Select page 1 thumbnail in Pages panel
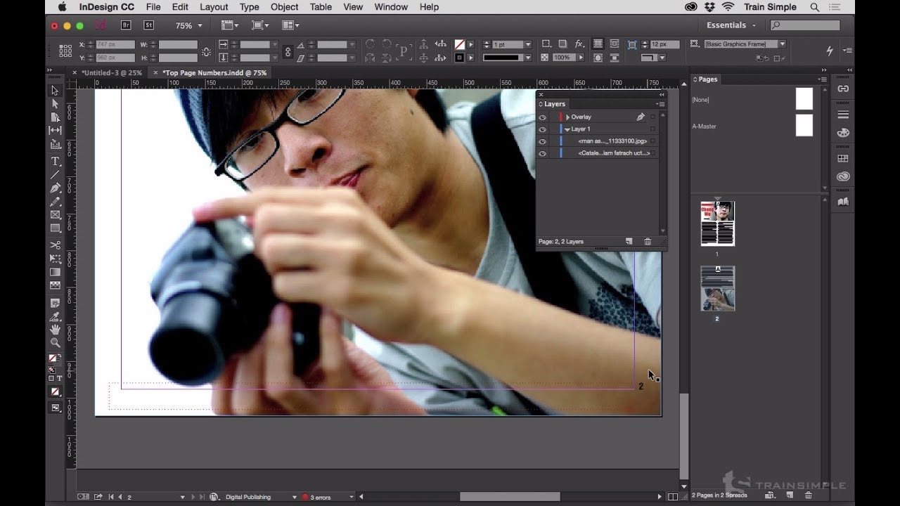This screenshot has width=900, height=506. click(x=718, y=223)
